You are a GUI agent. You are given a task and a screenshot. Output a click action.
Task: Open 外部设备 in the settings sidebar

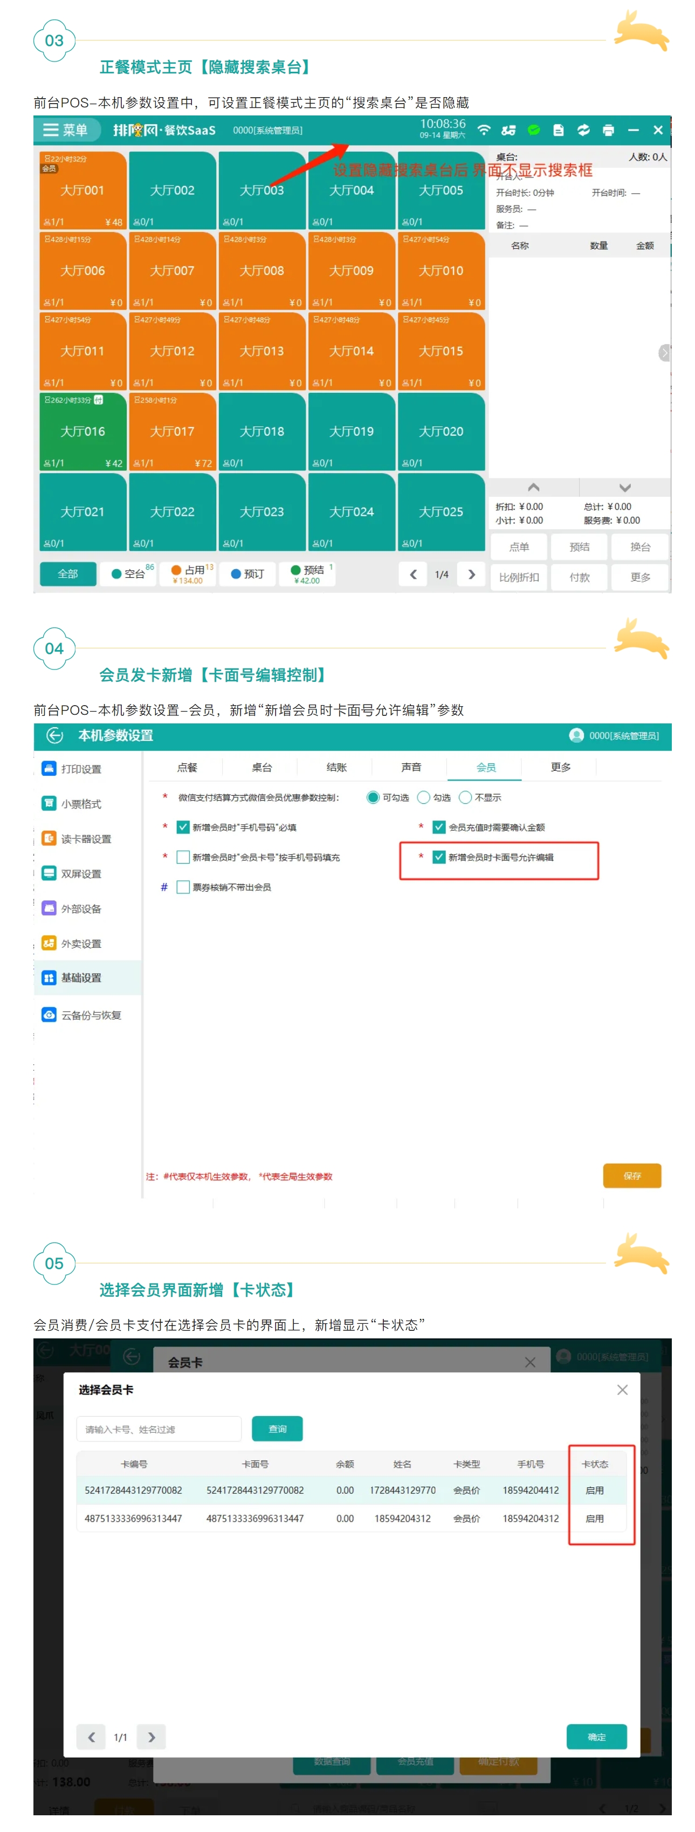click(72, 908)
